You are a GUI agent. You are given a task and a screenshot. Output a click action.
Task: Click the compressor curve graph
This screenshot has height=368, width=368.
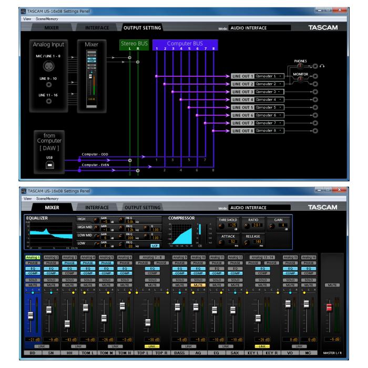point(182,234)
